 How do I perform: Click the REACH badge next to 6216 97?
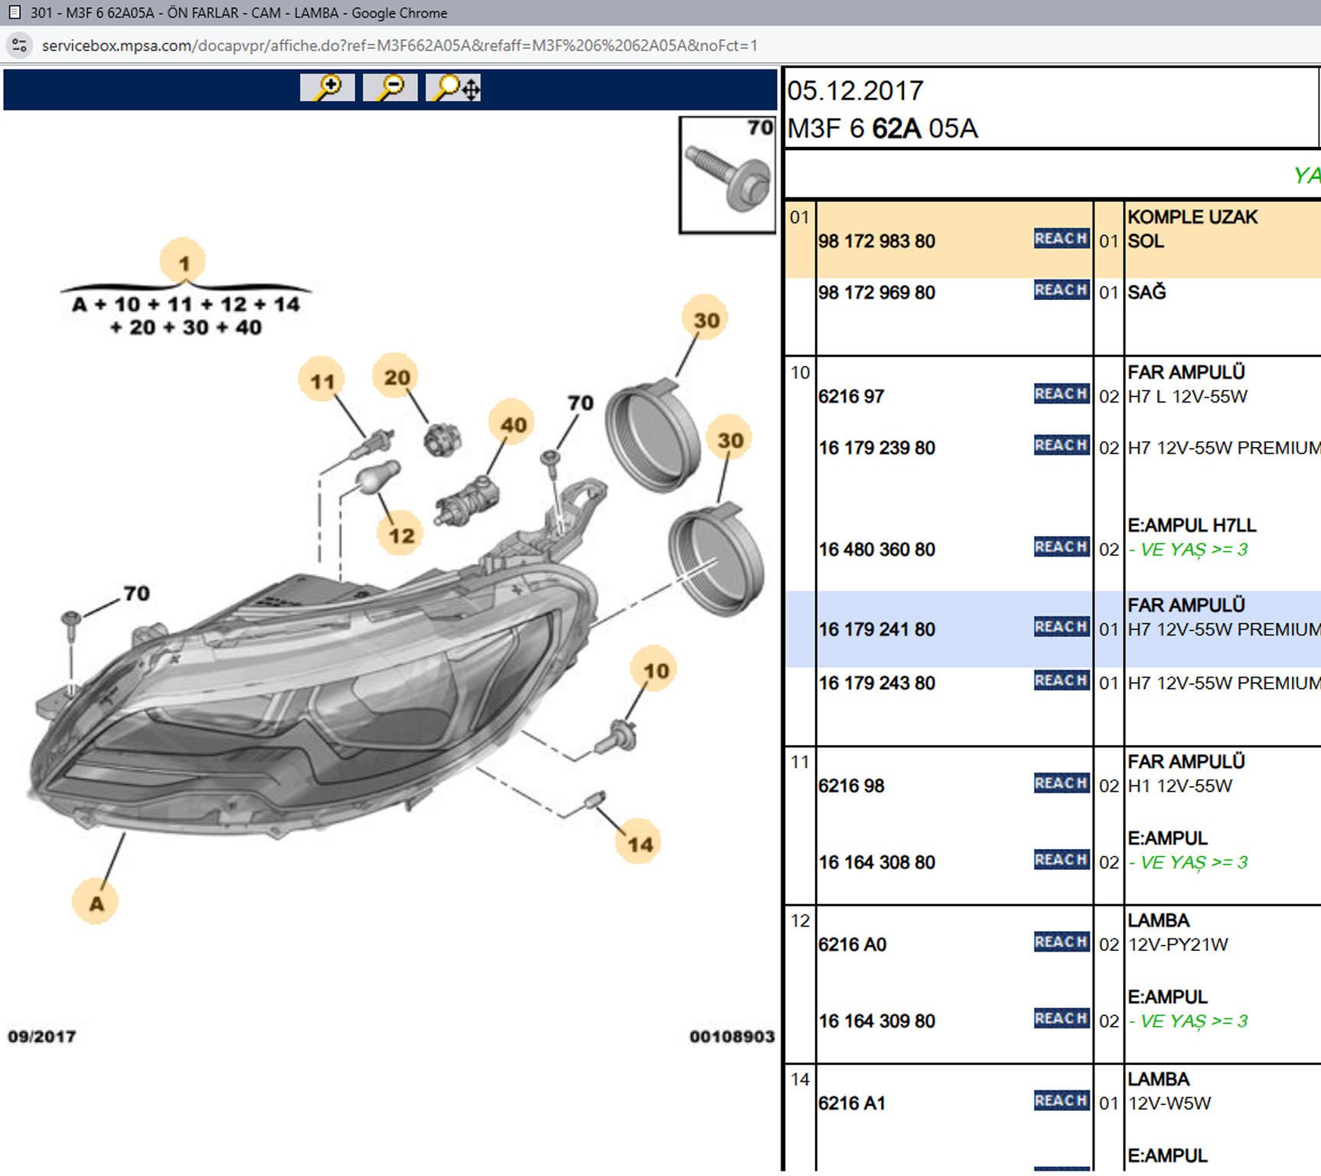(1061, 394)
